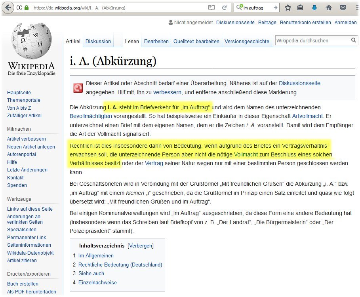Open Diskussionsseite link in top bar
The height and width of the screenshot is (297, 360).
pos(235,23)
